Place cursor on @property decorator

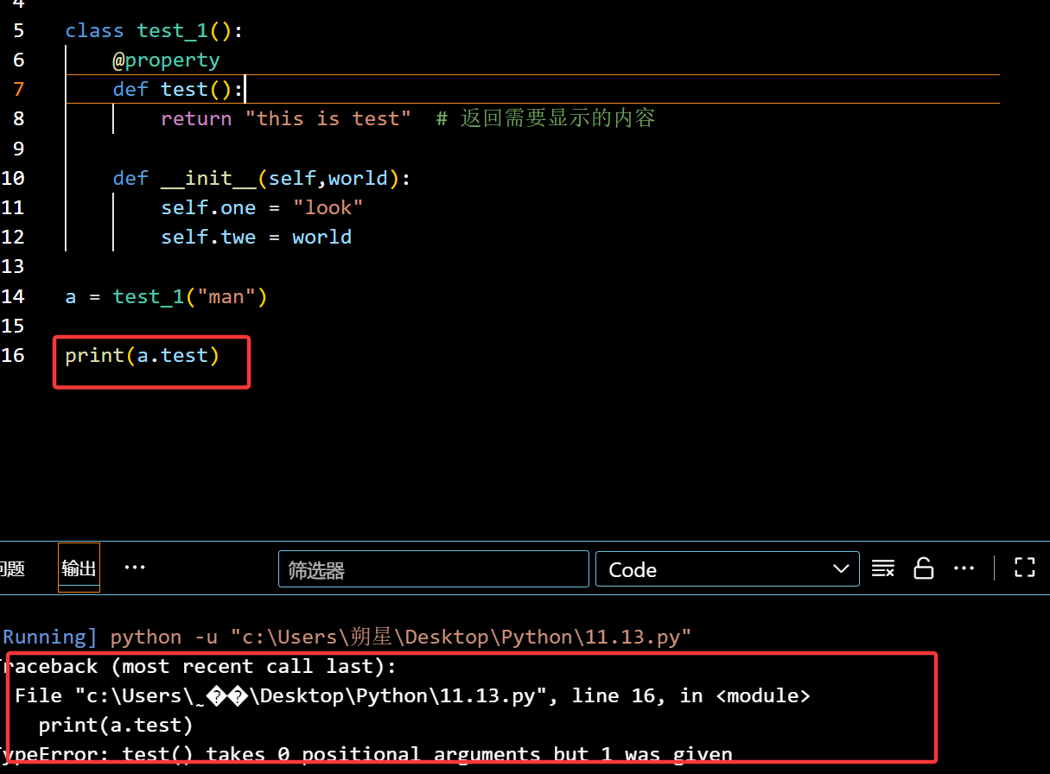pos(166,60)
